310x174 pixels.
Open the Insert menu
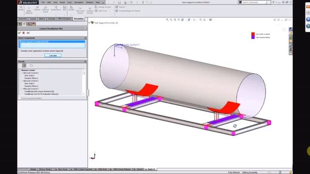coord(62,2)
